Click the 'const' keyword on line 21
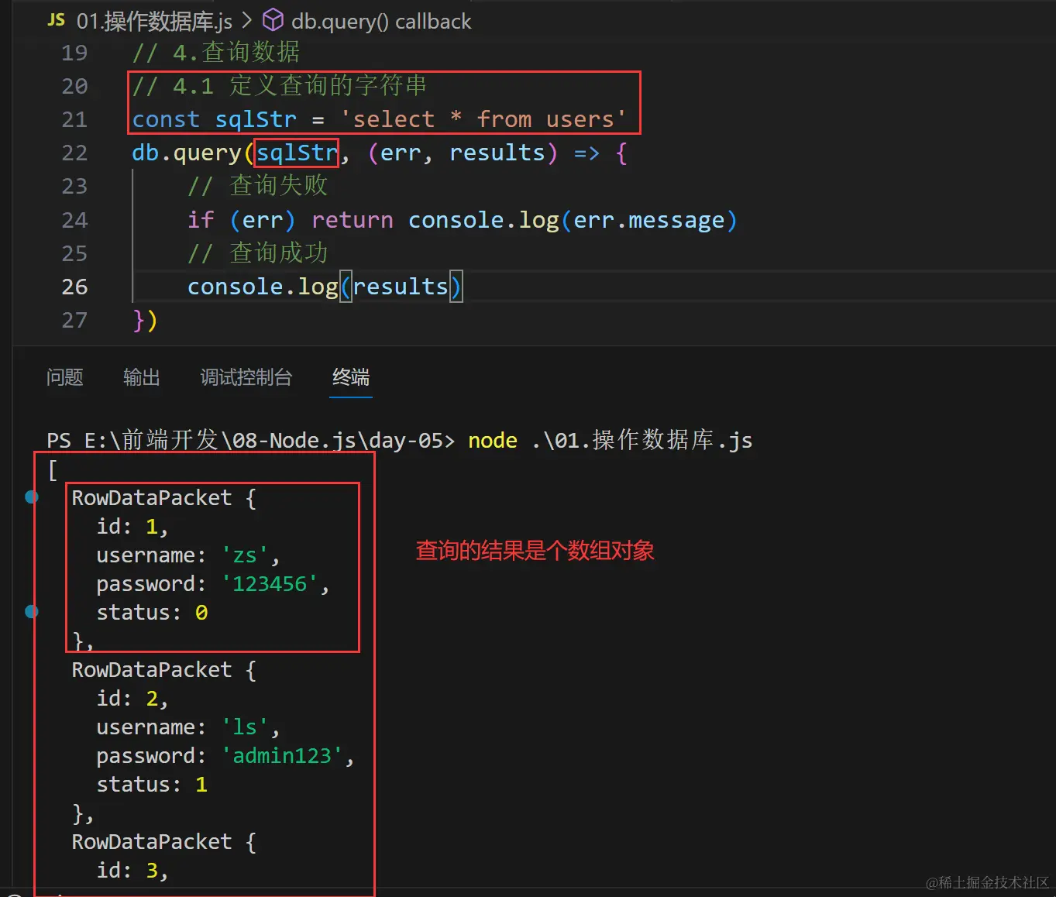 (x=166, y=119)
